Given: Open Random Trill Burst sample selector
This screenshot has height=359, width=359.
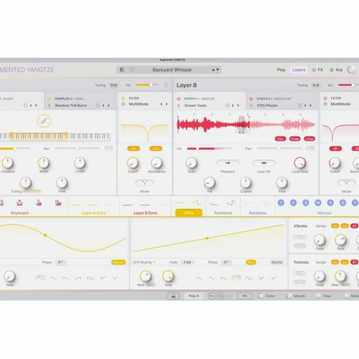Looking at the screenshot, I should (71, 106).
